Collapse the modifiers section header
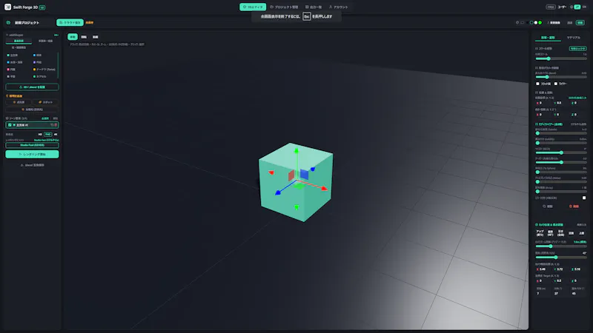Image resolution: width=593 pixels, height=333 pixels. tap(549, 124)
